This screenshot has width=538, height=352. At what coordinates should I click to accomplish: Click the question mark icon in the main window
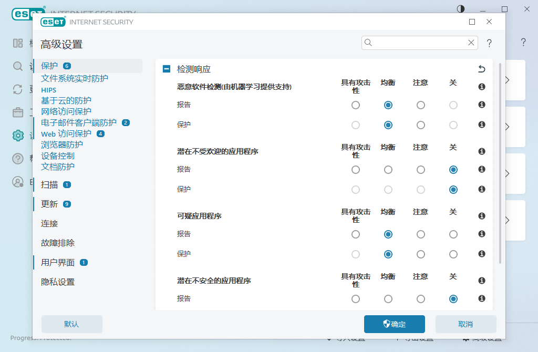(x=523, y=42)
